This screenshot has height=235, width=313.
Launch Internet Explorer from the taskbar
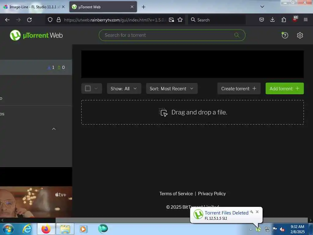point(27,229)
